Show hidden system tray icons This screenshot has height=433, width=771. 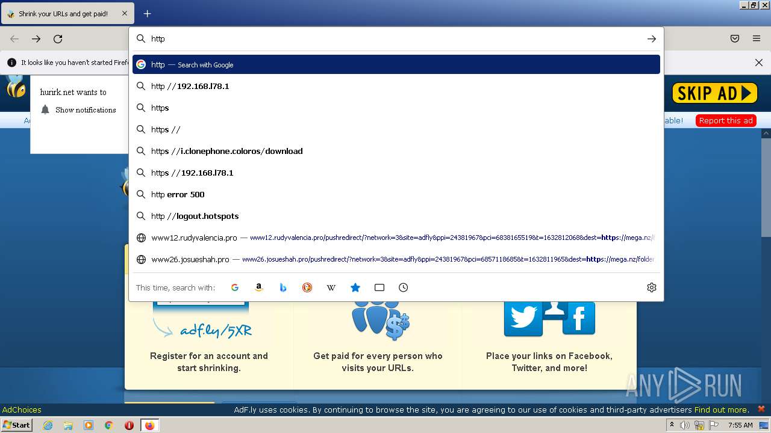672,425
